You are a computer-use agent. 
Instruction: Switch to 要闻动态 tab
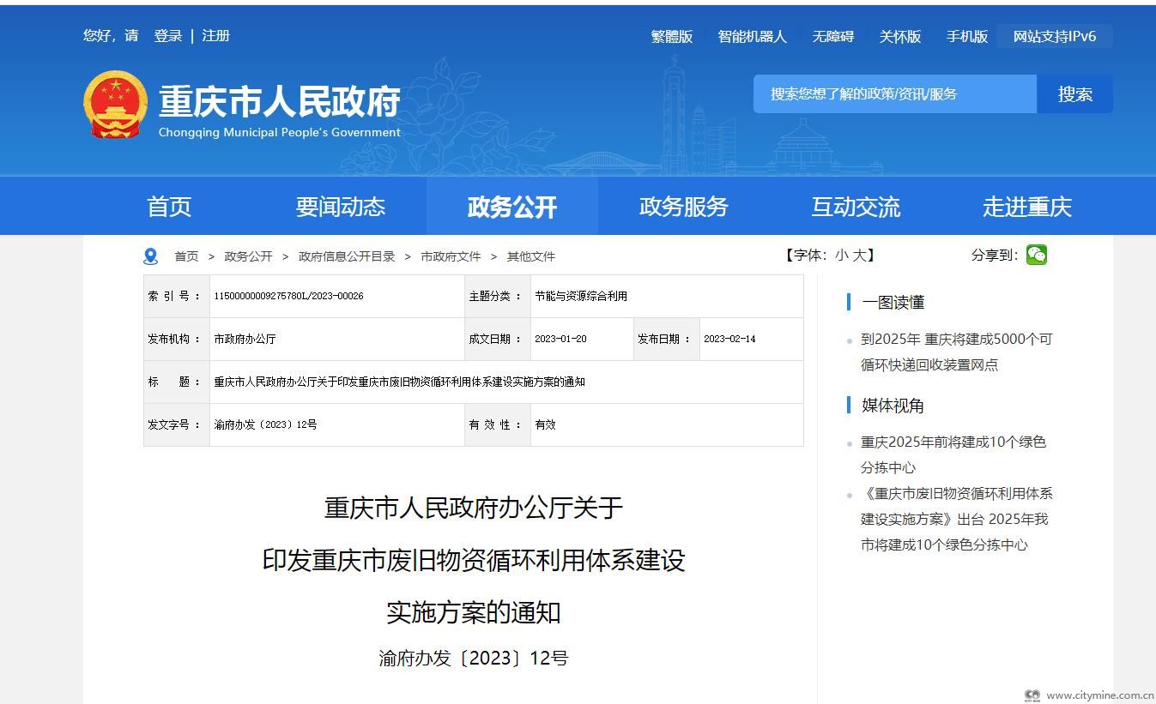[341, 207]
